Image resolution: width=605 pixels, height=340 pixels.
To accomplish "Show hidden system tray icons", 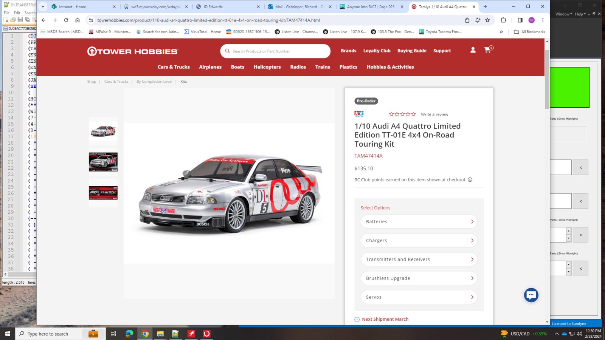I will point(557,334).
